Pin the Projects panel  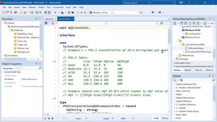click(x=210, y=19)
